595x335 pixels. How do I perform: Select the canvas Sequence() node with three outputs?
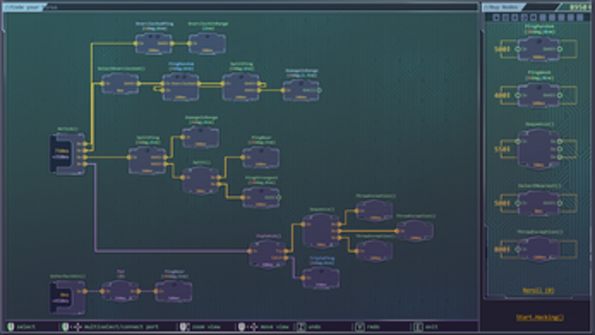[321, 231]
